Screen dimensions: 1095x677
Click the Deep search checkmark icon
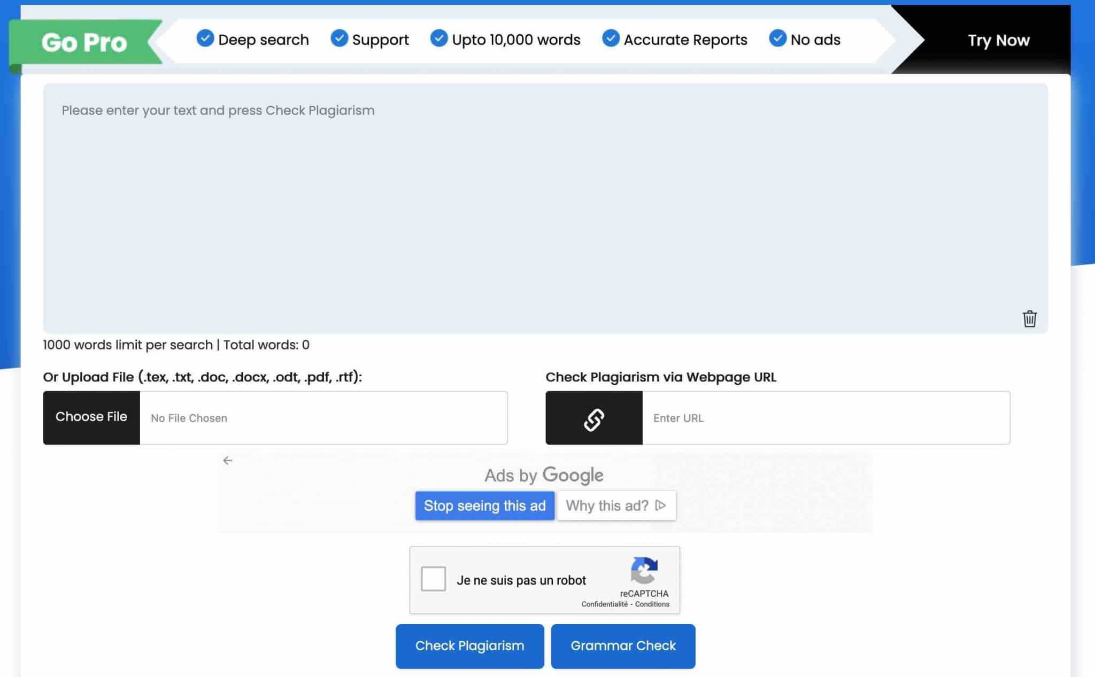coord(205,38)
